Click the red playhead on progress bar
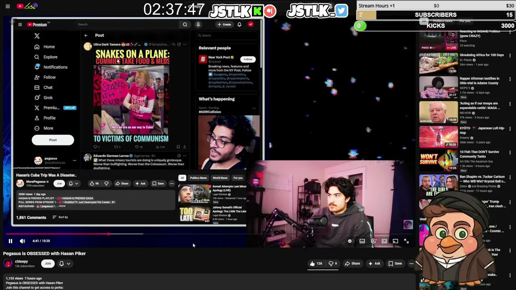This screenshot has width=516, height=290. (x=108, y=234)
